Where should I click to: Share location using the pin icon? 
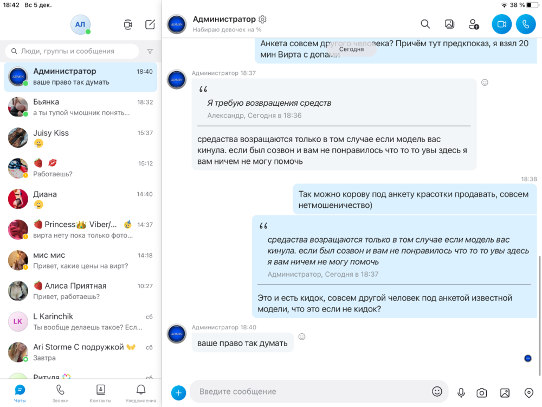(529, 393)
